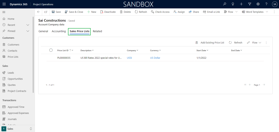Open the lightbulb assistant icon

point(233,4)
